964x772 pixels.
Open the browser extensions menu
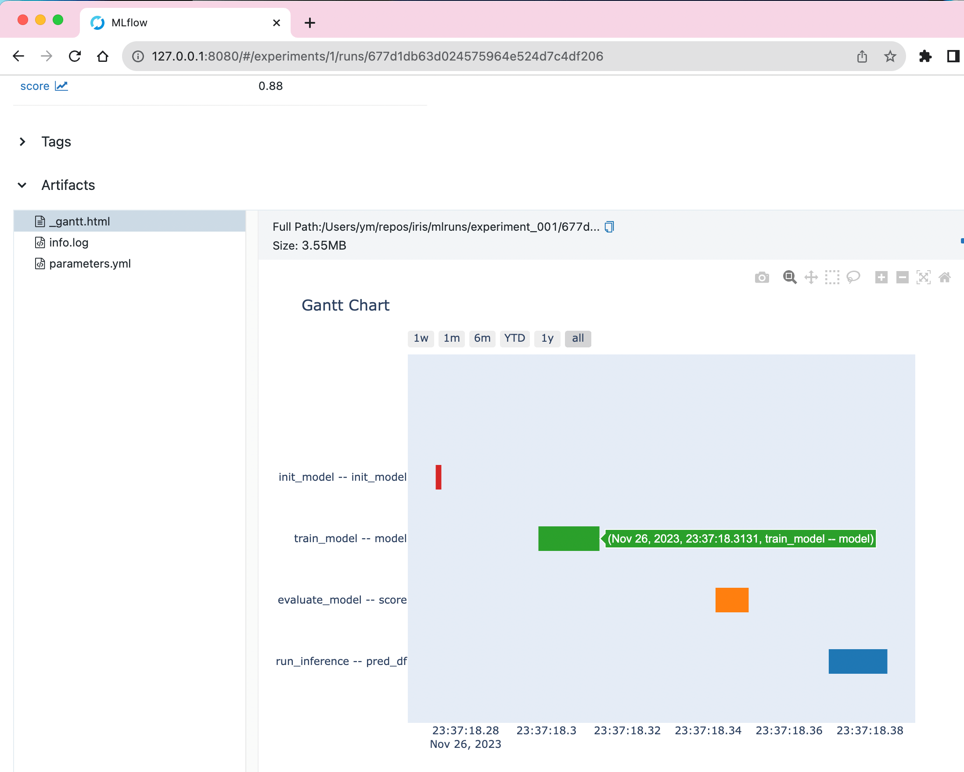pos(925,56)
